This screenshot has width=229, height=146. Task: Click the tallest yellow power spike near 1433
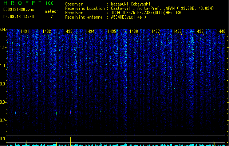pyautogui.click(x=70, y=141)
